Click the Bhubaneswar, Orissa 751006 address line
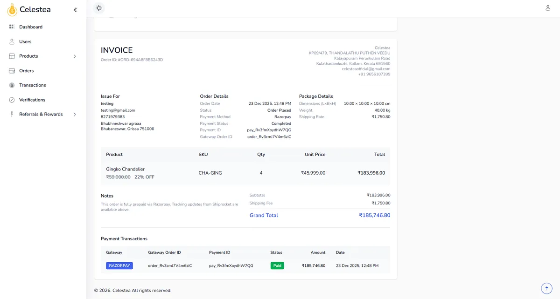The image size is (560, 299). 127,129
